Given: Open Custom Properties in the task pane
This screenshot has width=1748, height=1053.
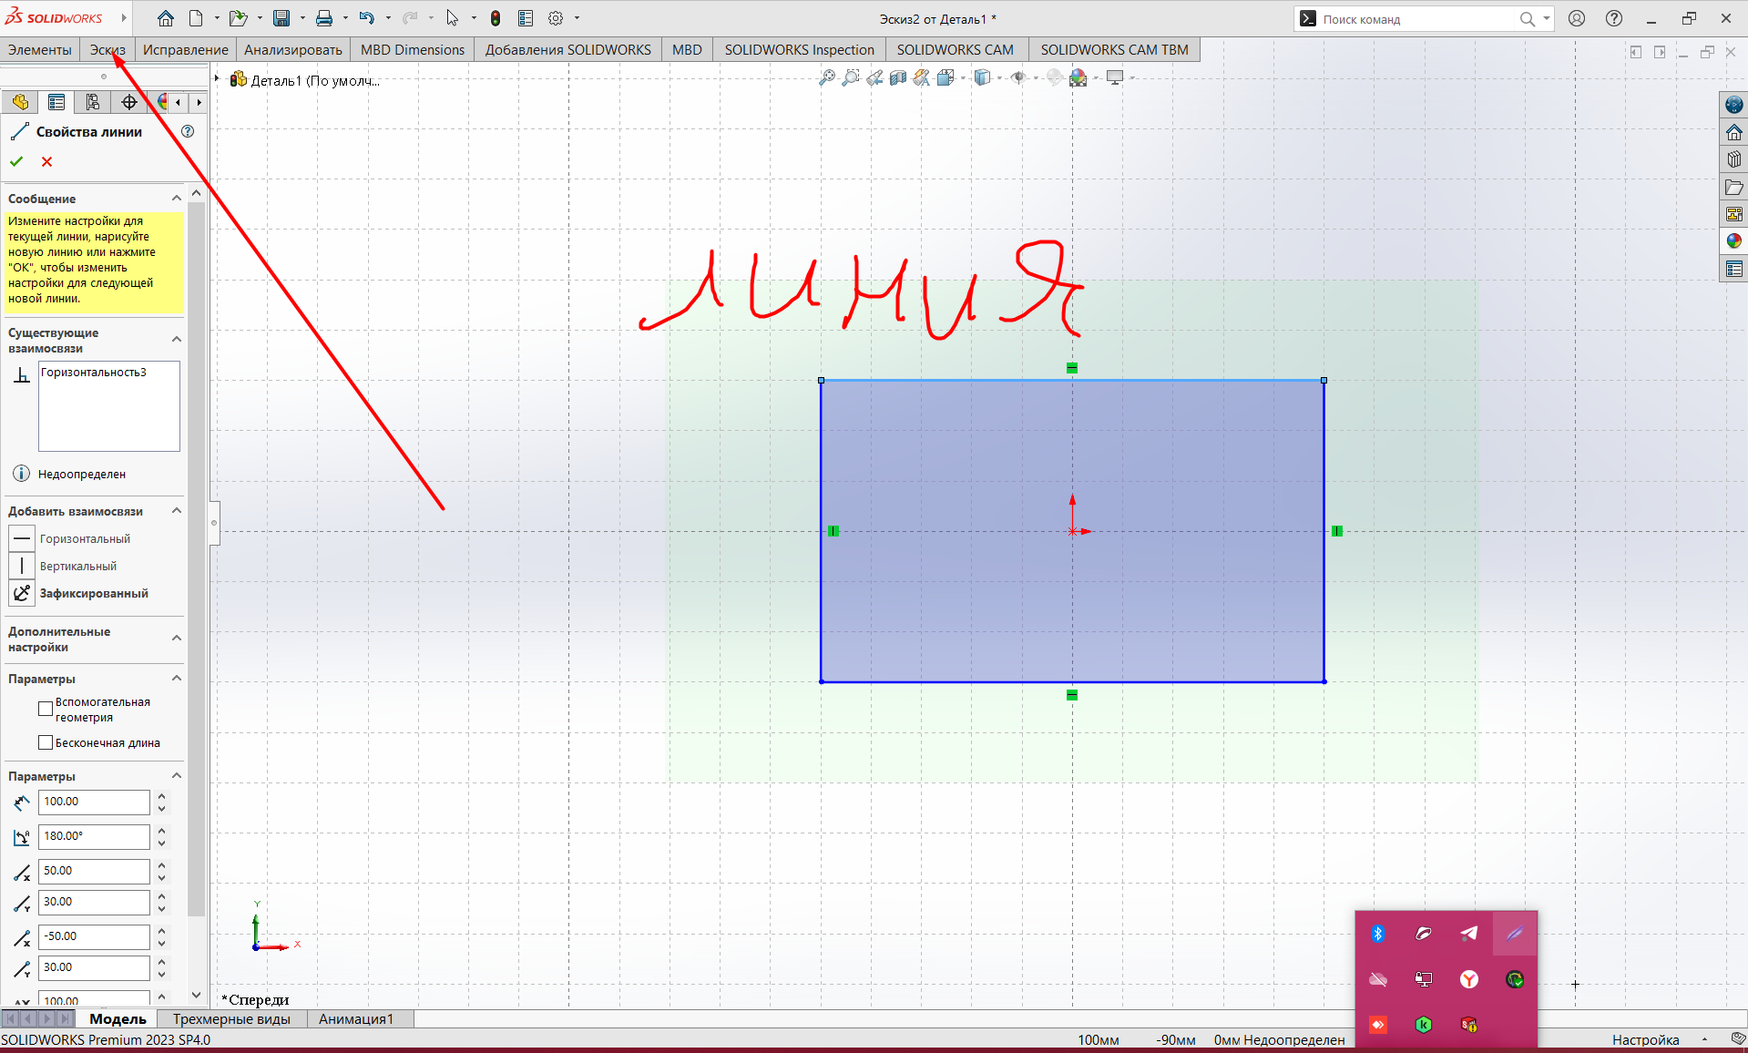Looking at the screenshot, I should 1733,269.
